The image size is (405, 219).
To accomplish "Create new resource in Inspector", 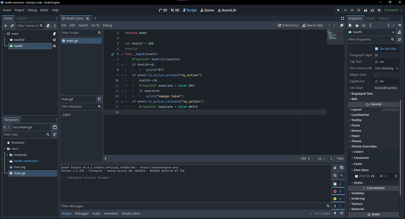I will (350, 25).
